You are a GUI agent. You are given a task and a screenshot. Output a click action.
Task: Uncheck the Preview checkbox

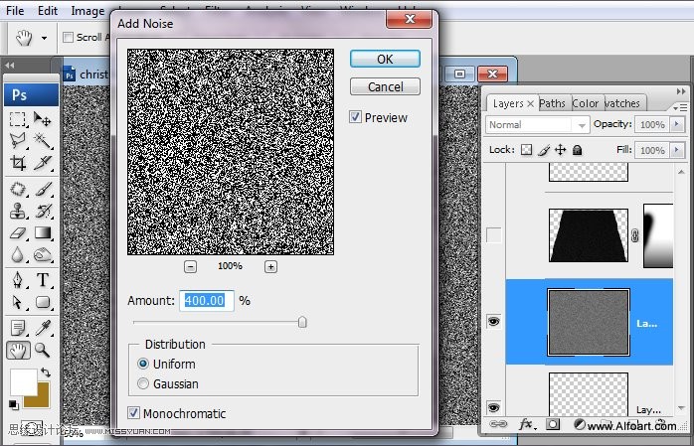356,117
